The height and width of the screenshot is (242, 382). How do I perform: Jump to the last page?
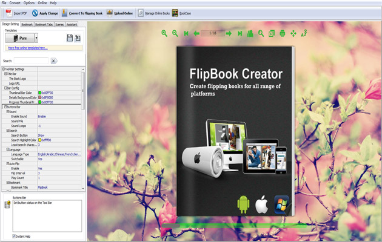pos(240,33)
